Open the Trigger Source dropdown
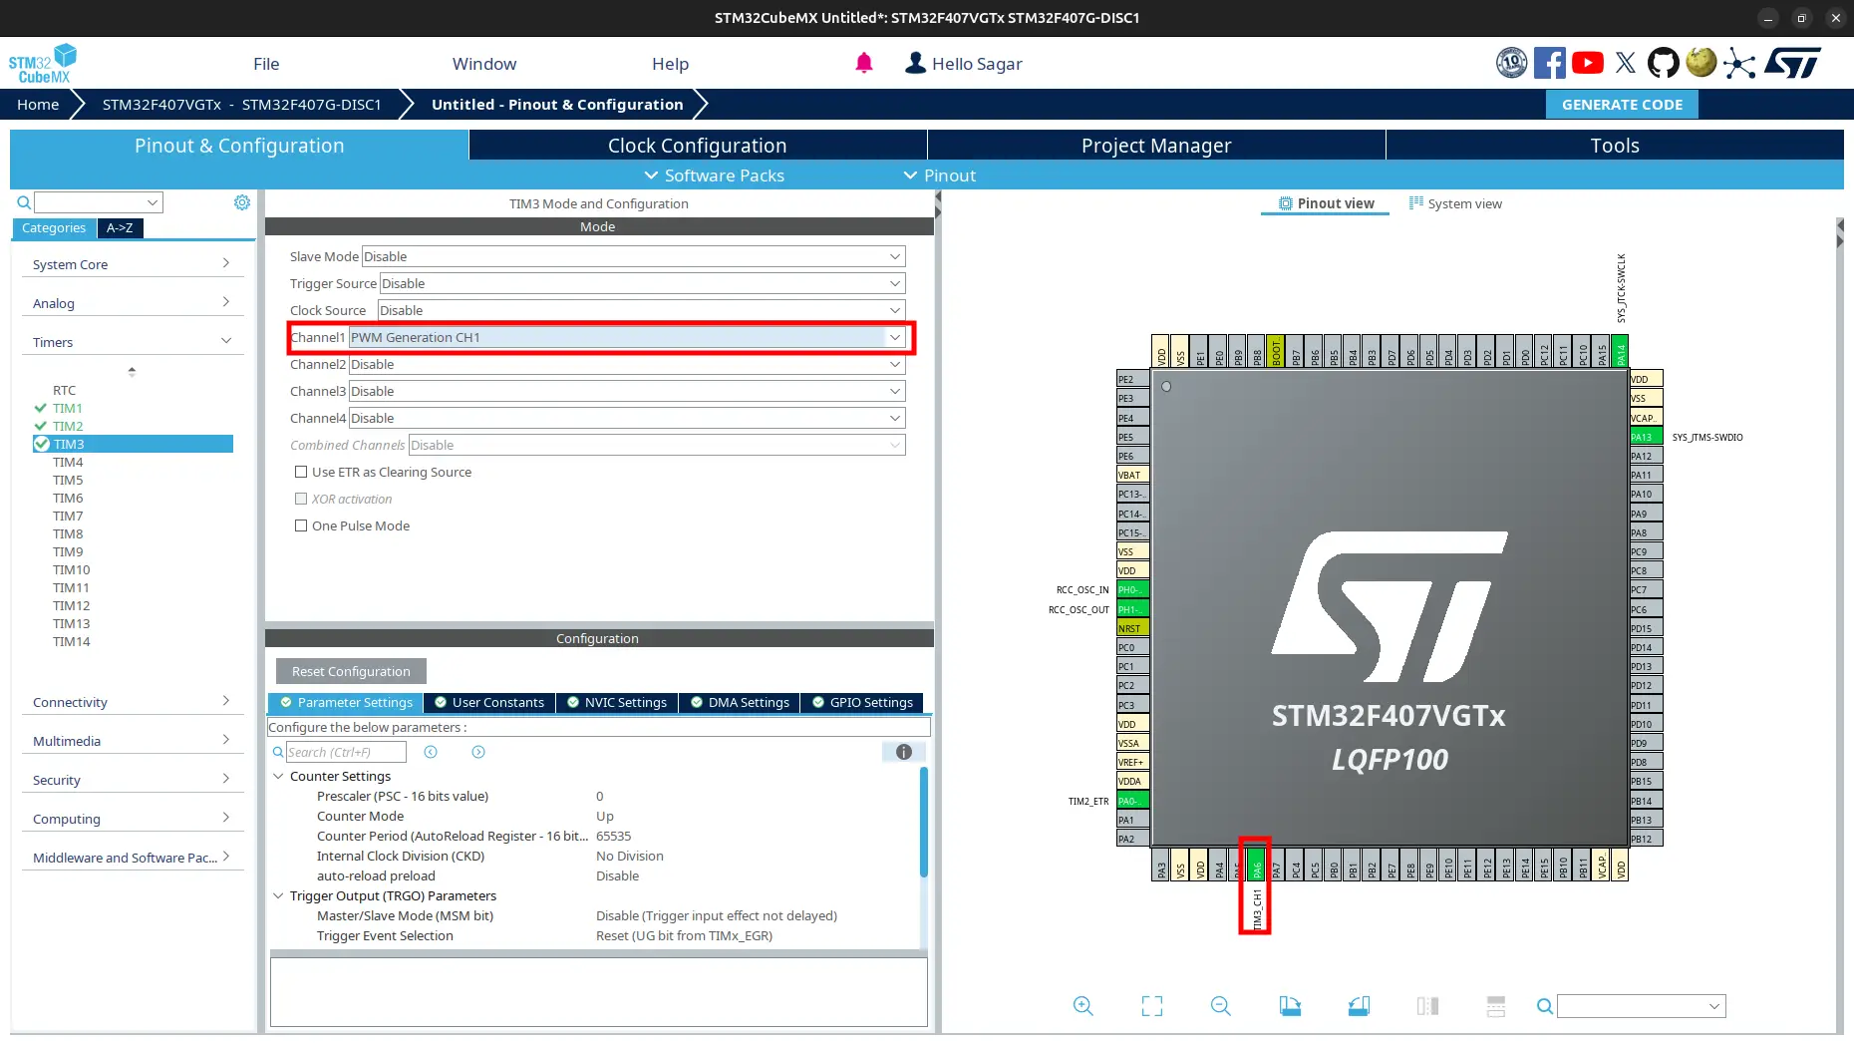The image size is (1854, 1045). point(642,283)
